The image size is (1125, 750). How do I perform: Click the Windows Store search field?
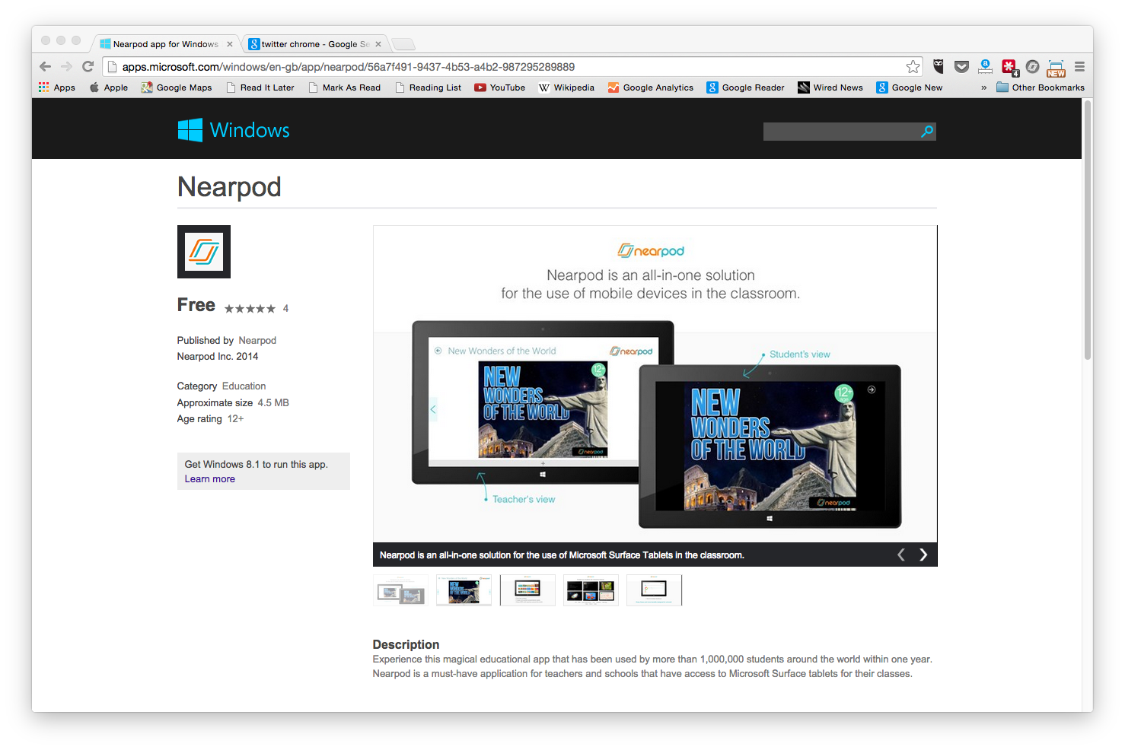pyautogui.click(x=841, y=132)
